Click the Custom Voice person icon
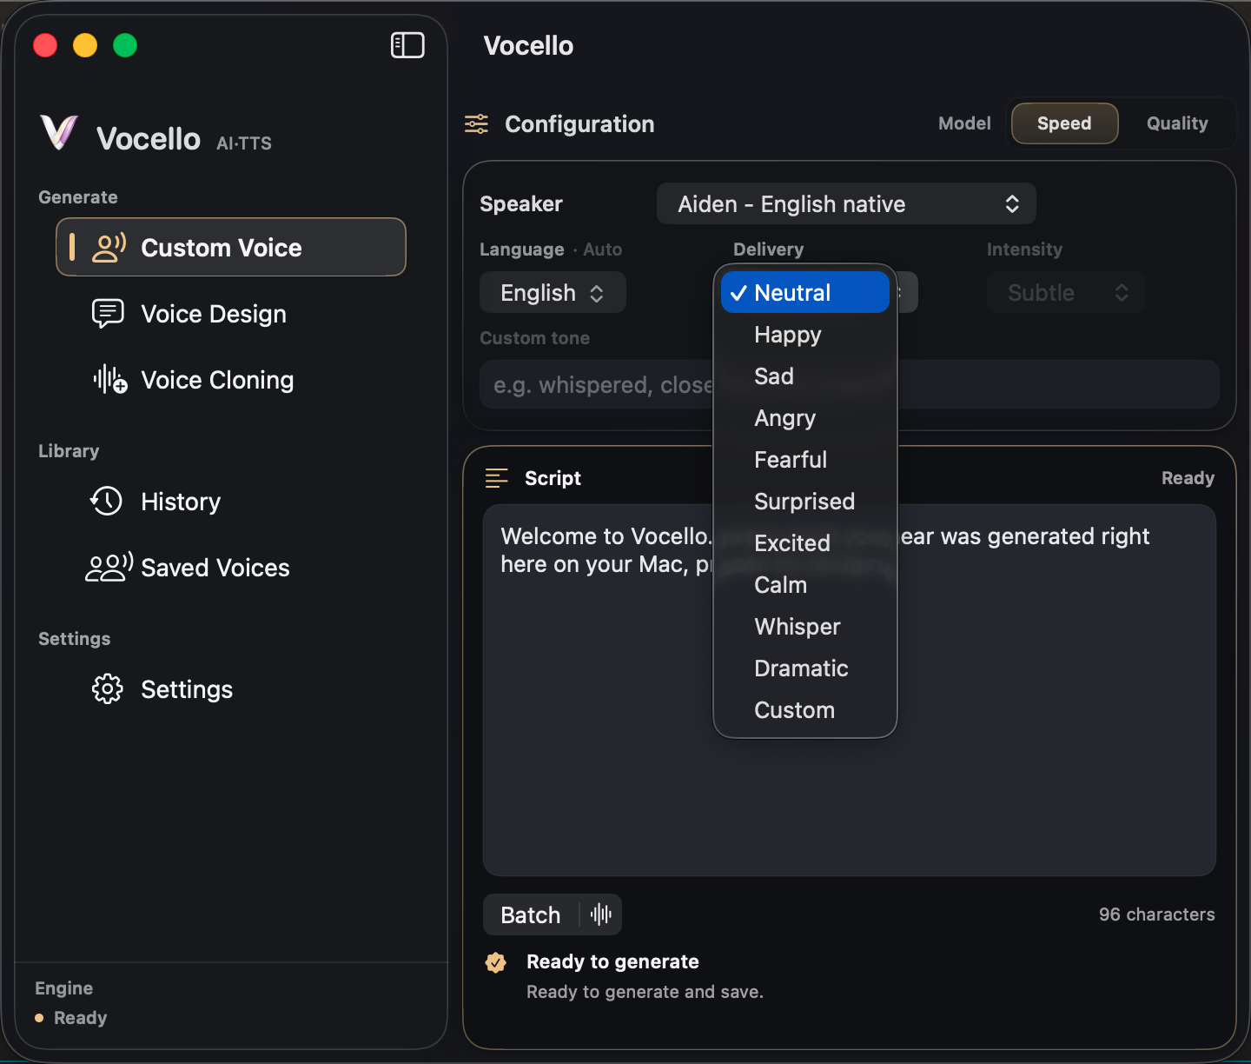 (x=109, y=248)
